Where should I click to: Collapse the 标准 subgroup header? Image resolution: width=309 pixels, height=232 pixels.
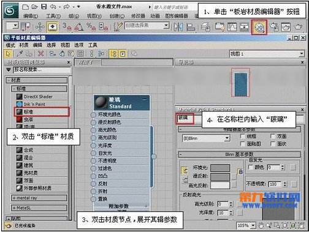coord(39,89)
